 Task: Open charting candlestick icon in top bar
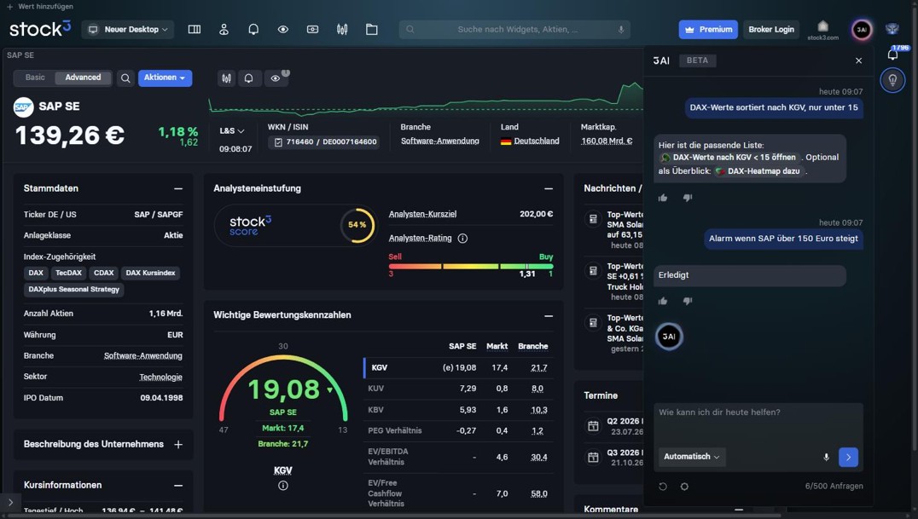pyautogui.click(x=342, y=29)
